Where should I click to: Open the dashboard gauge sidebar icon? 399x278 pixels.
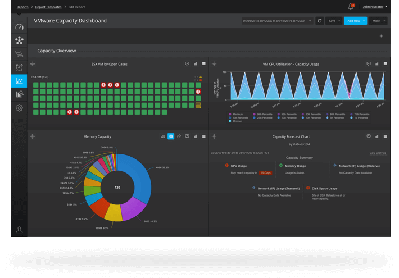[x=19, y=27]
